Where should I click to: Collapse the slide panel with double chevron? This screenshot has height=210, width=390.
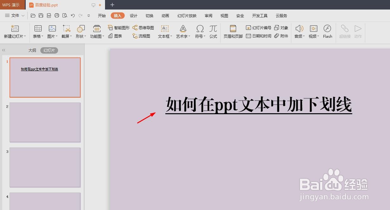[4, 50]
